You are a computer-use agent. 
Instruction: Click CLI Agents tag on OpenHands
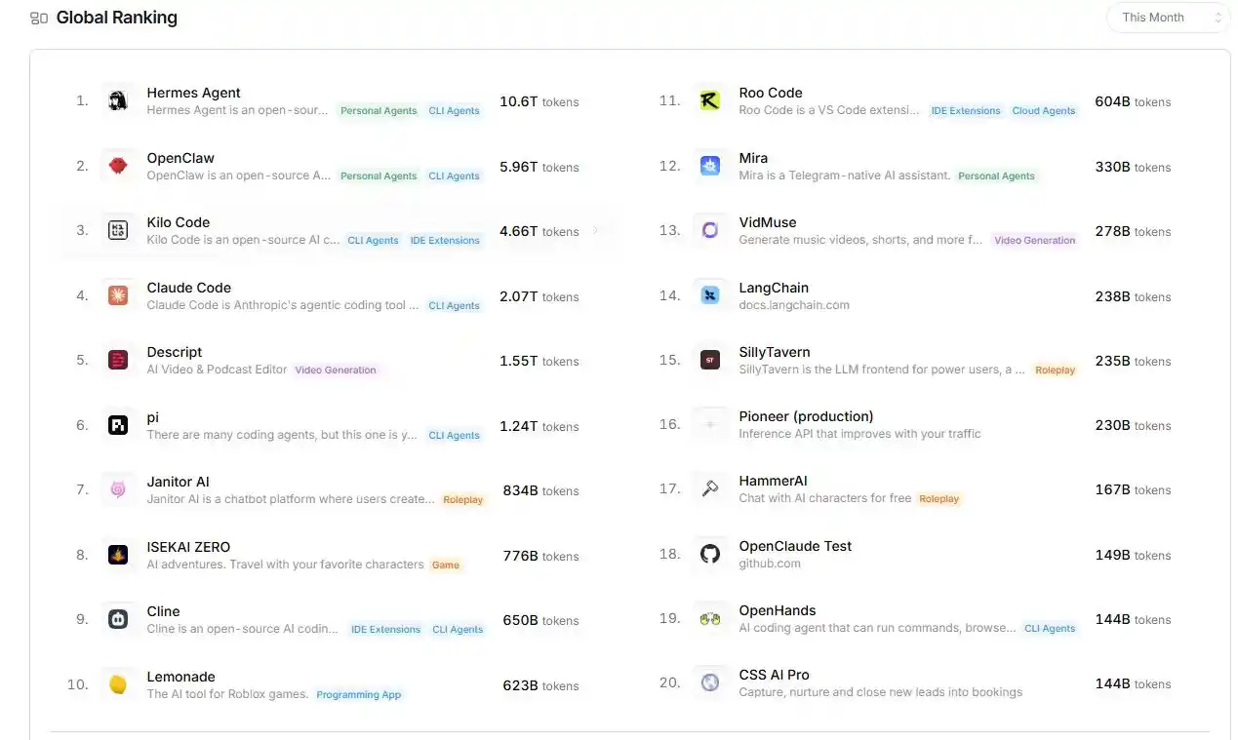pos(1050,629)
